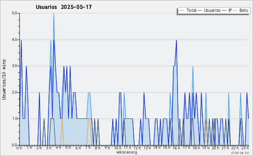Click the 5.0 y-axis value
Image resolution: width=253 pixels, height=156 pixels.
pos(14,13)
